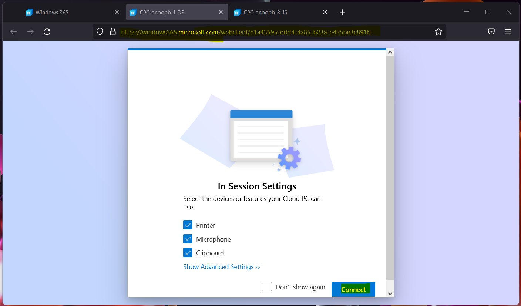
Task: Click the padlock site info icon
Action: [x=113, y=32]
